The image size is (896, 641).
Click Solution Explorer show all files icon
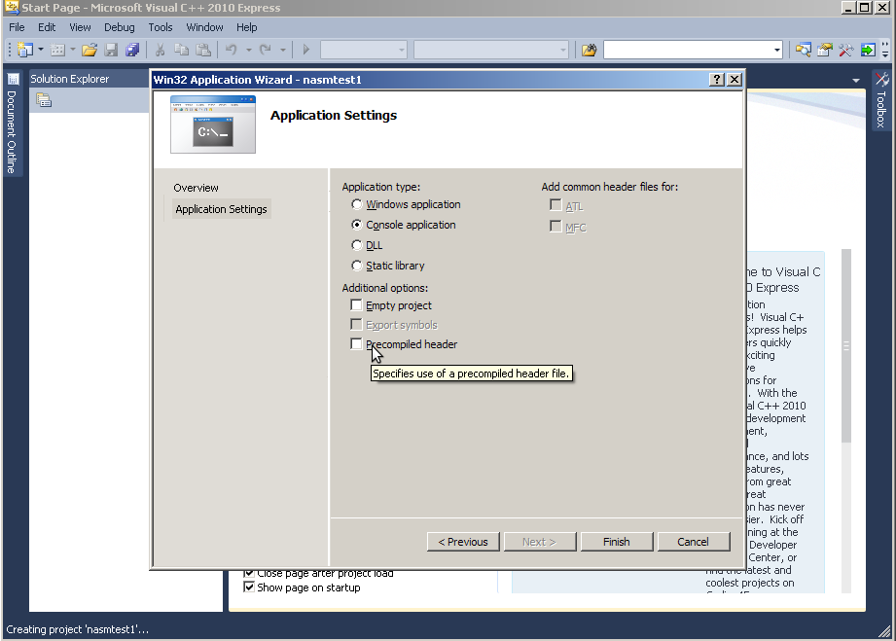coord(44,100)
